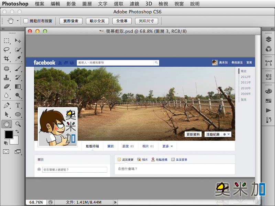Open the Photoshop application menu
275x206 pixels.
pyautogui.click(x=15, y=4)
